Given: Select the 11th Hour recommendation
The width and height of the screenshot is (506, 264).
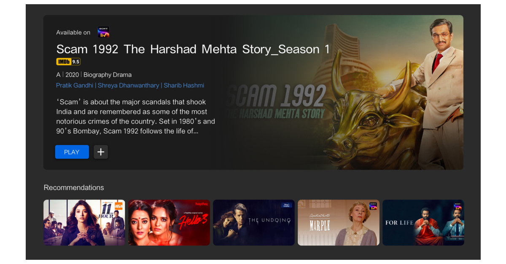Looking at the screenshot, I should [x=84, y=222].
